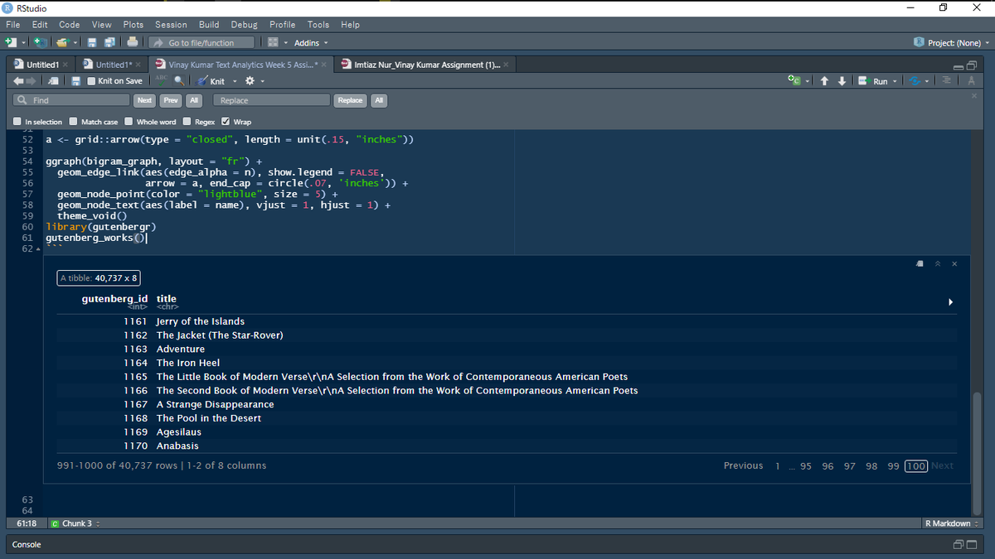Screen dimensions: 995x559
Task: Open the Profile menu
Action: tap(282, 25)
